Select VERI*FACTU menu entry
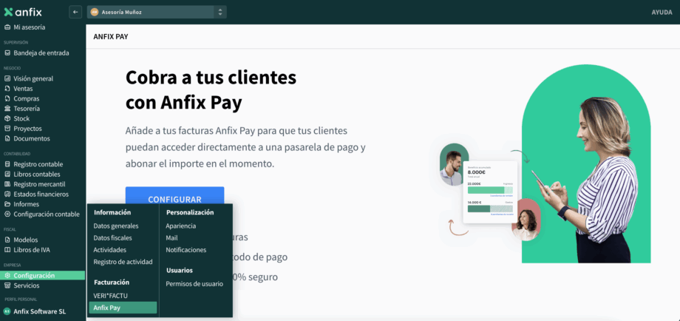680x321 pixels. (110, 296)
